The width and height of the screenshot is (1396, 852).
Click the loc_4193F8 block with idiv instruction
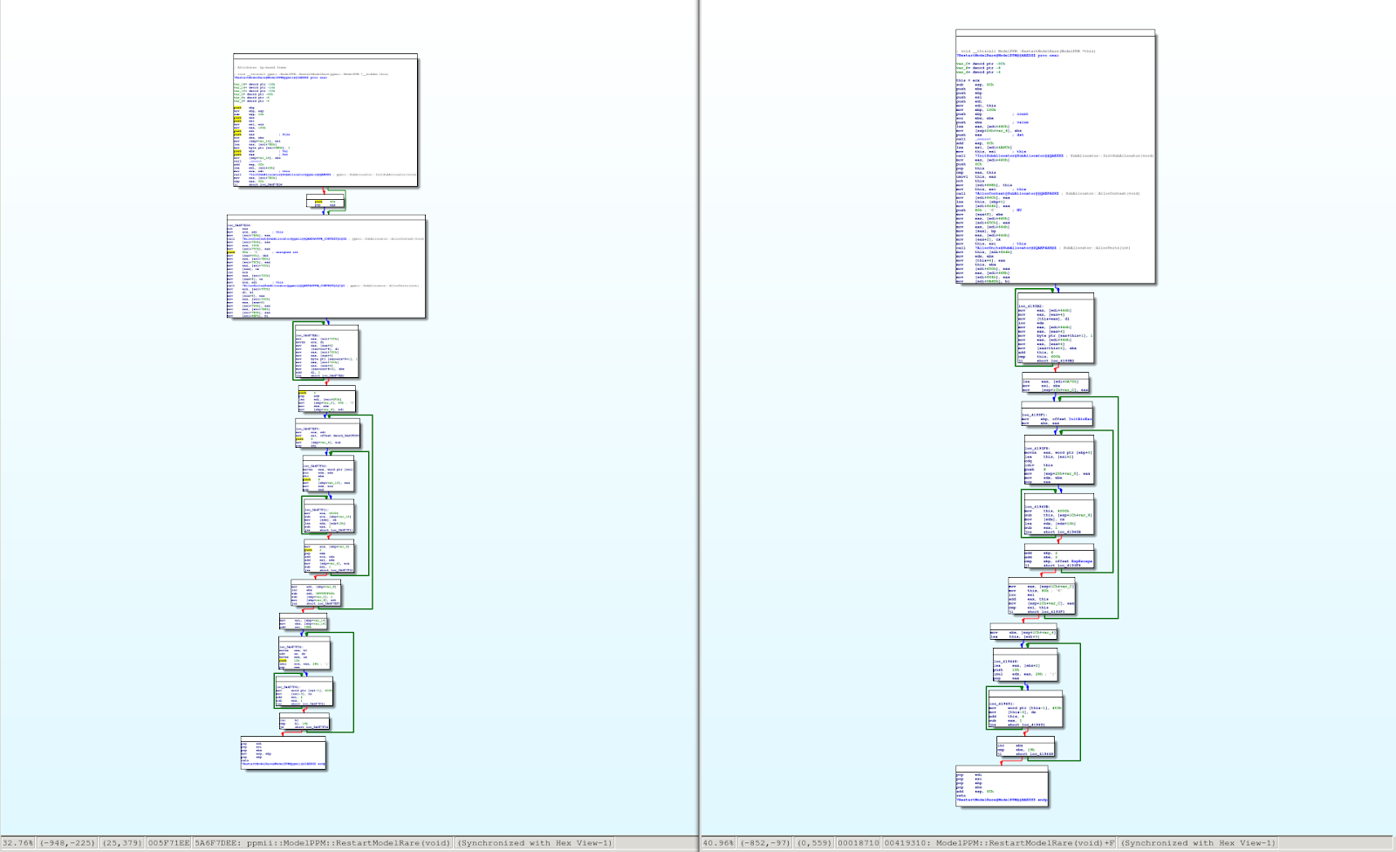[x=1058, y=461]
